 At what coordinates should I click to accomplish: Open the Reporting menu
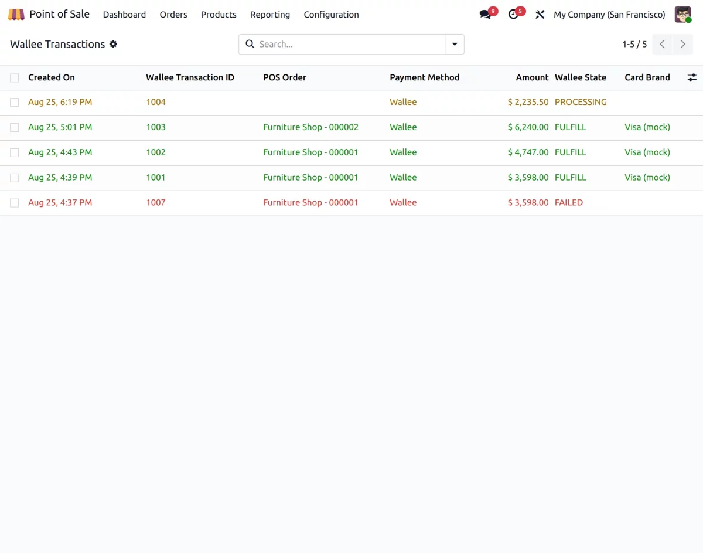click(270, 15)
